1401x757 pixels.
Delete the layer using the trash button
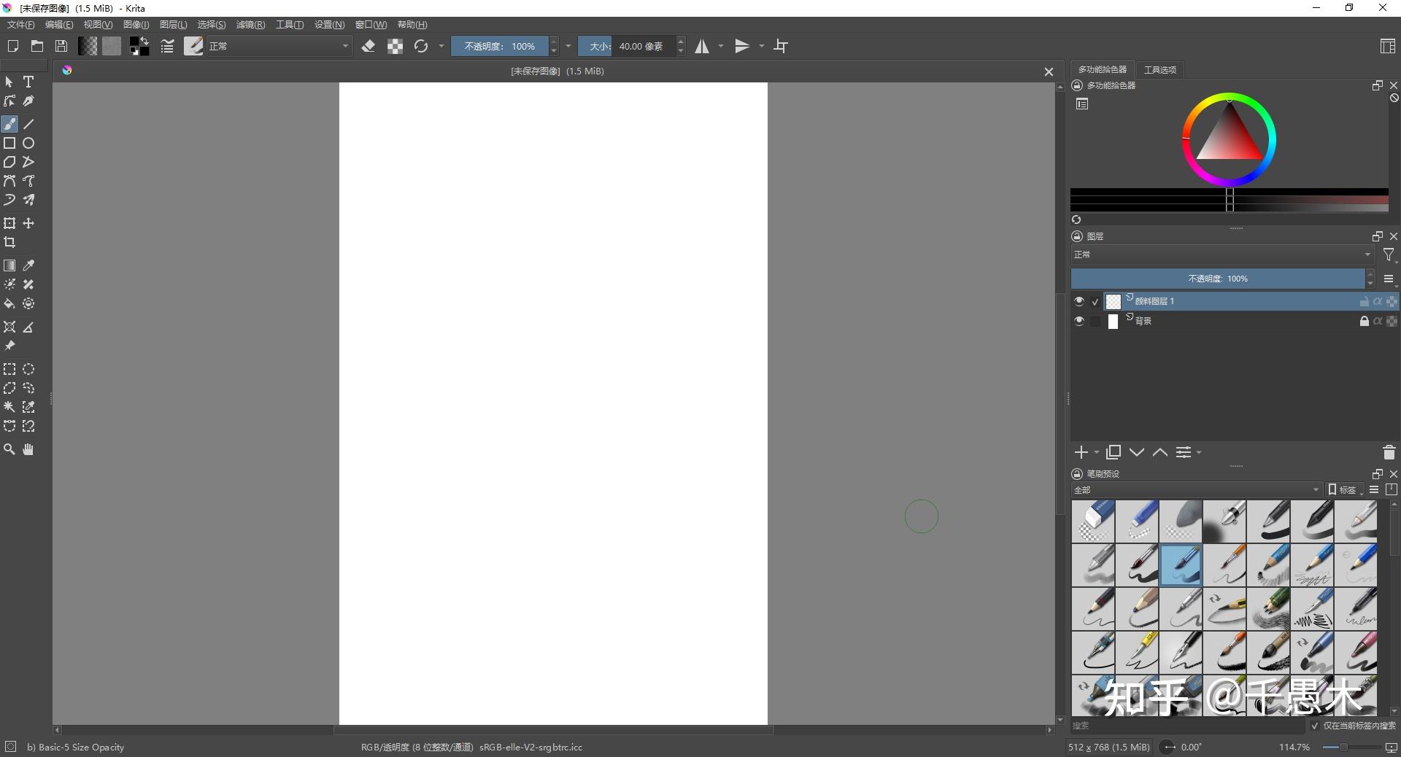pyautogui.click(x=1389, y=452)
